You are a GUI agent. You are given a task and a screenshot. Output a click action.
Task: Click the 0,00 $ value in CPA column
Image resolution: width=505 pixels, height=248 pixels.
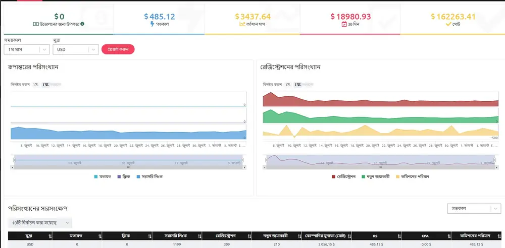click(x=426, y=244)
